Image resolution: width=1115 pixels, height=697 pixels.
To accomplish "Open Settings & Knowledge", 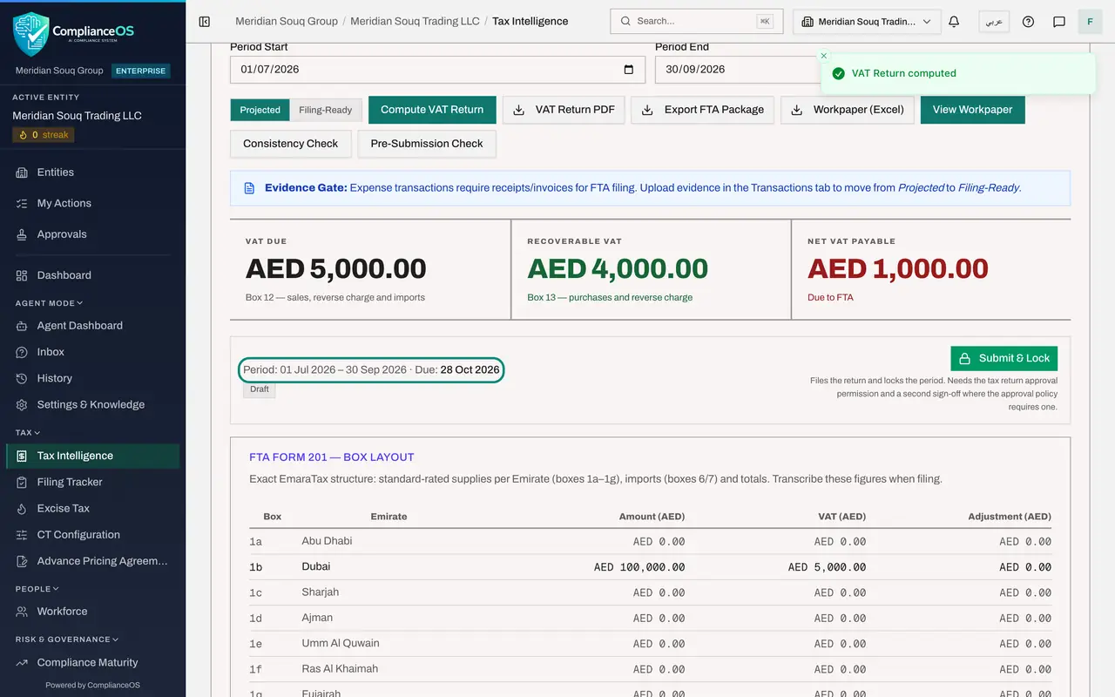I will coord(93,404).
